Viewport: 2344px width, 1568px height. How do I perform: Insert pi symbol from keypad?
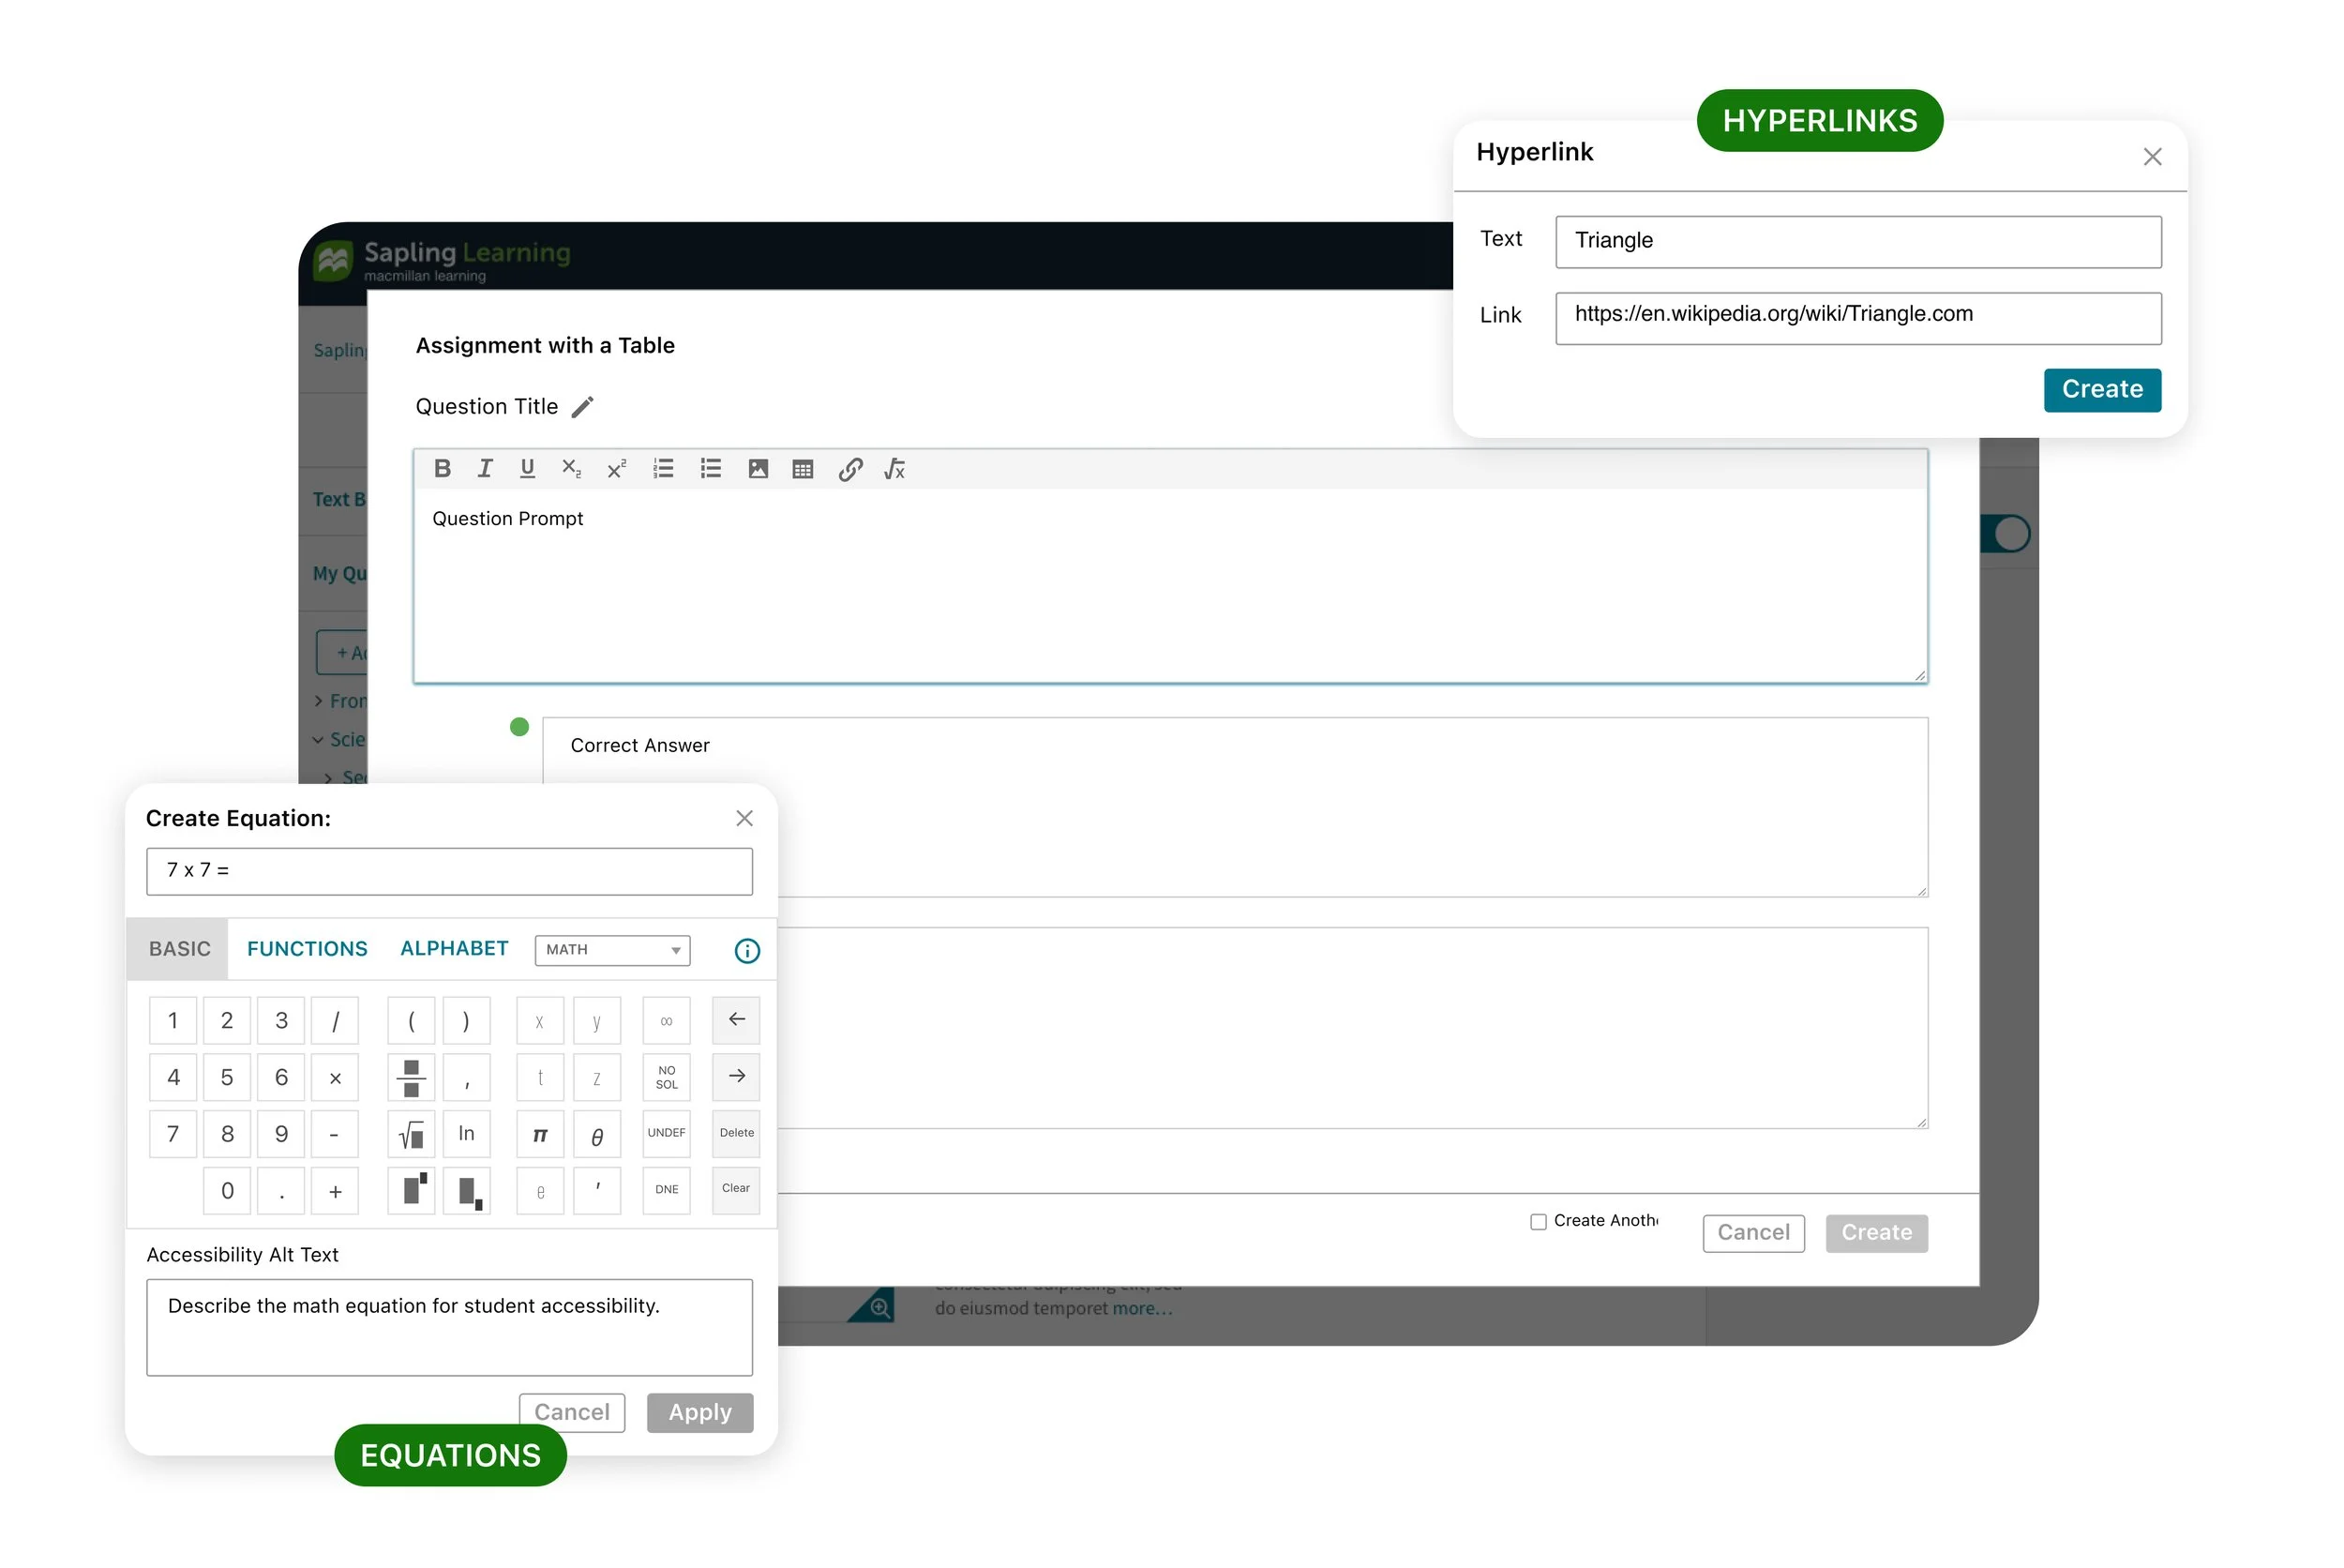tap(540, 1134)
